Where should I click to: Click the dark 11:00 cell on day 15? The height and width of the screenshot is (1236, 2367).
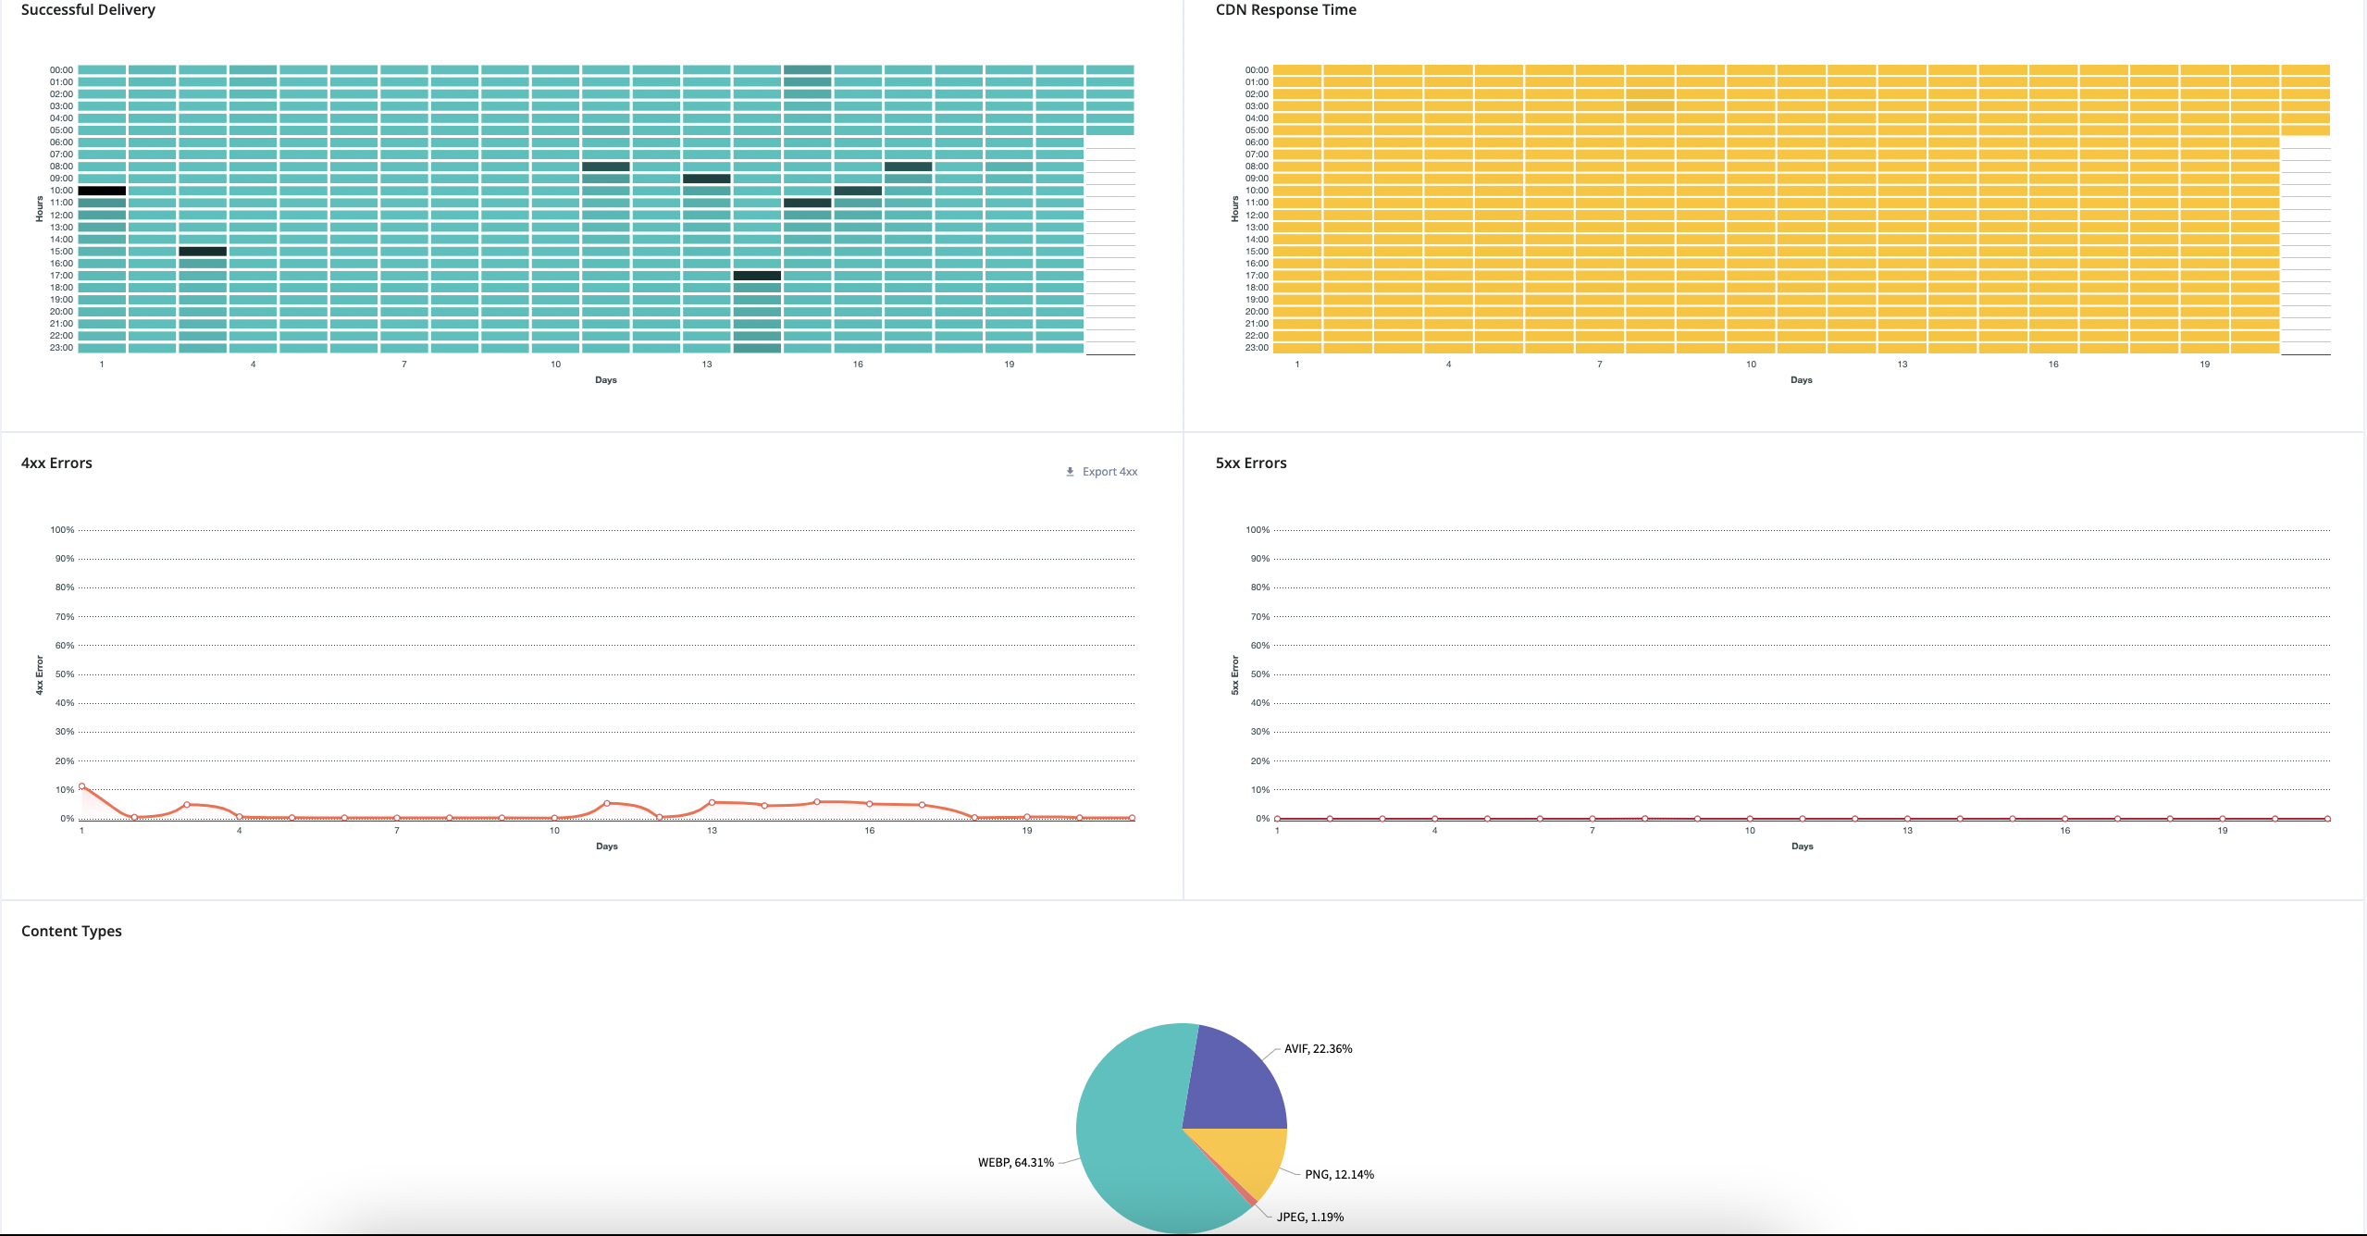point(808,203)
